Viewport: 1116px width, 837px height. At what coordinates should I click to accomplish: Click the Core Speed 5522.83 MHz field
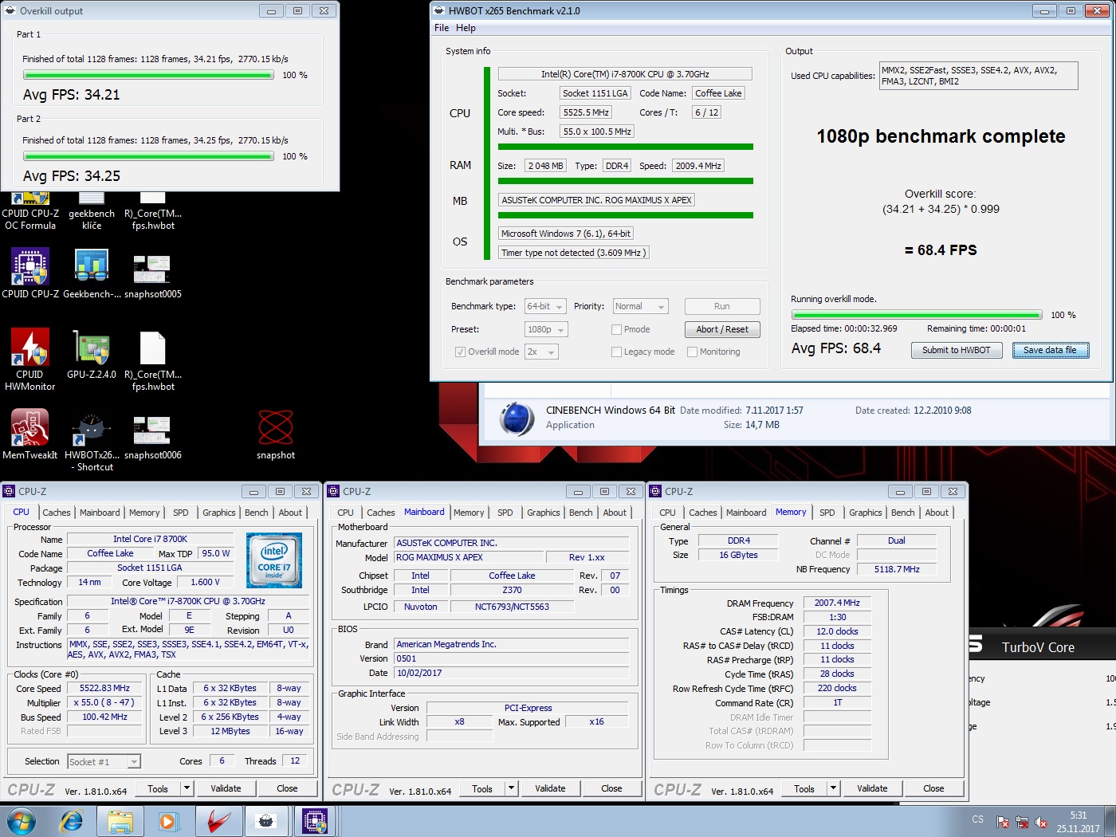(105, 688)
